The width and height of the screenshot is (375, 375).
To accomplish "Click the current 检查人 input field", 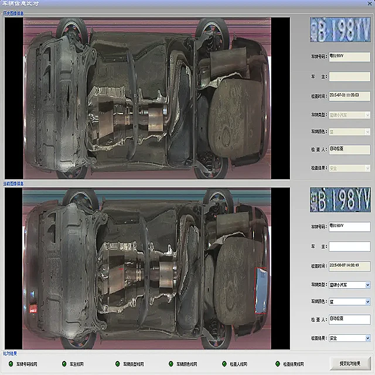I will point(349,319).
